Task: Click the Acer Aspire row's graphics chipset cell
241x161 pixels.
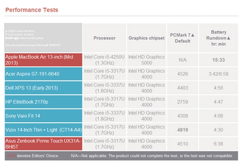Action: tap(146, 74)
